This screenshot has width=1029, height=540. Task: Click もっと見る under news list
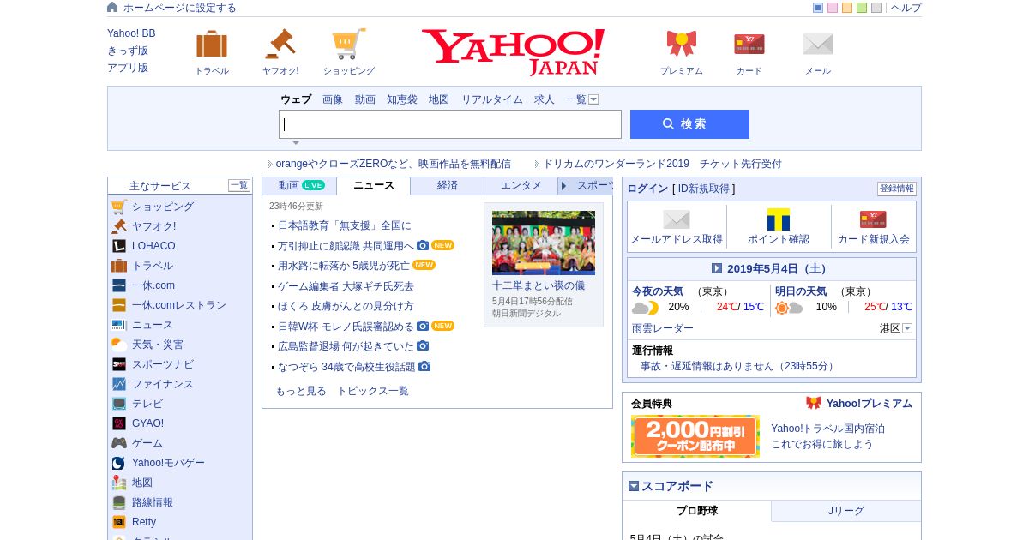click(x=301, y=391)
